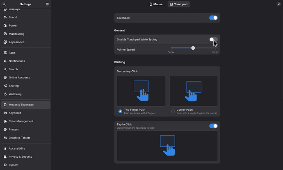Viewport: 283px width, 170px height.
Task: Select the Corner Push radio button
Action: click(173, 111)
